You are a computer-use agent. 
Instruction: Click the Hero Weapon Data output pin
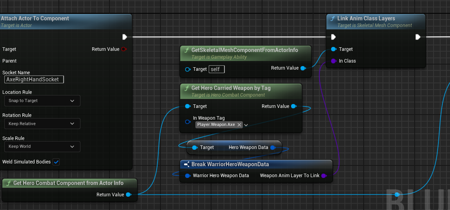click(273, 147)
